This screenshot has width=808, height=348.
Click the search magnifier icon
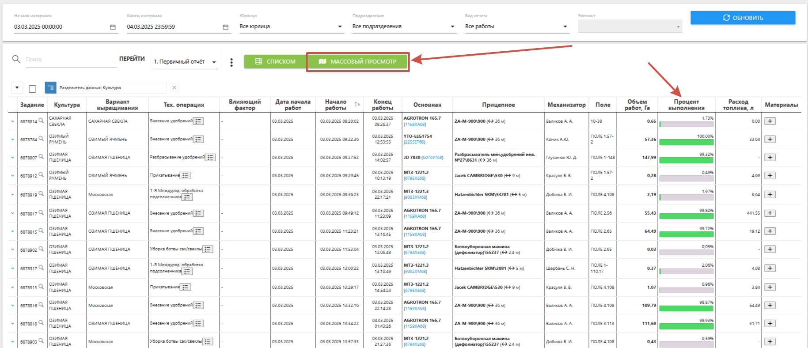pyautogui.click(x=16, y=59)
